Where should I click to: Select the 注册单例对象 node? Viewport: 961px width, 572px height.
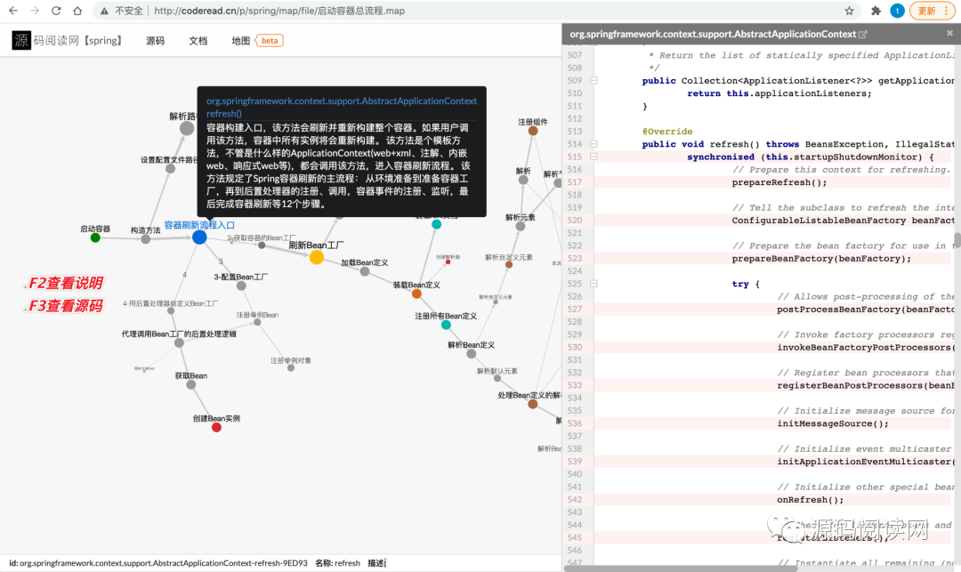click(291, 368)
